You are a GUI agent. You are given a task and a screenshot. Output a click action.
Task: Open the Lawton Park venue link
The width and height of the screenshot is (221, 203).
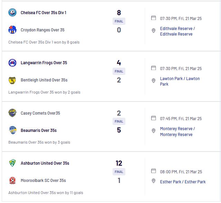coord(180,81)
